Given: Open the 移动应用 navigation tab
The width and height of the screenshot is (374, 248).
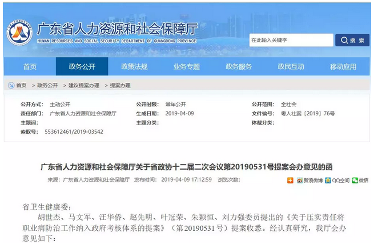Looking at the screenshot, I should click(x=343, y=66).
